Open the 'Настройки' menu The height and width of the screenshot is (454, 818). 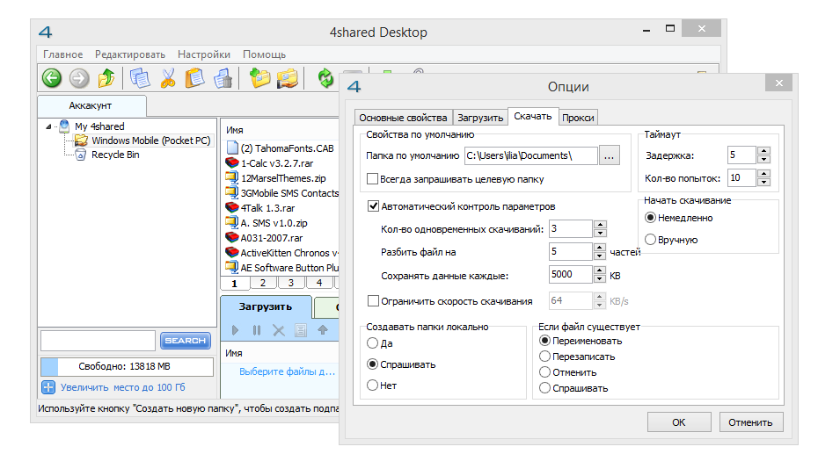point(203,54)
